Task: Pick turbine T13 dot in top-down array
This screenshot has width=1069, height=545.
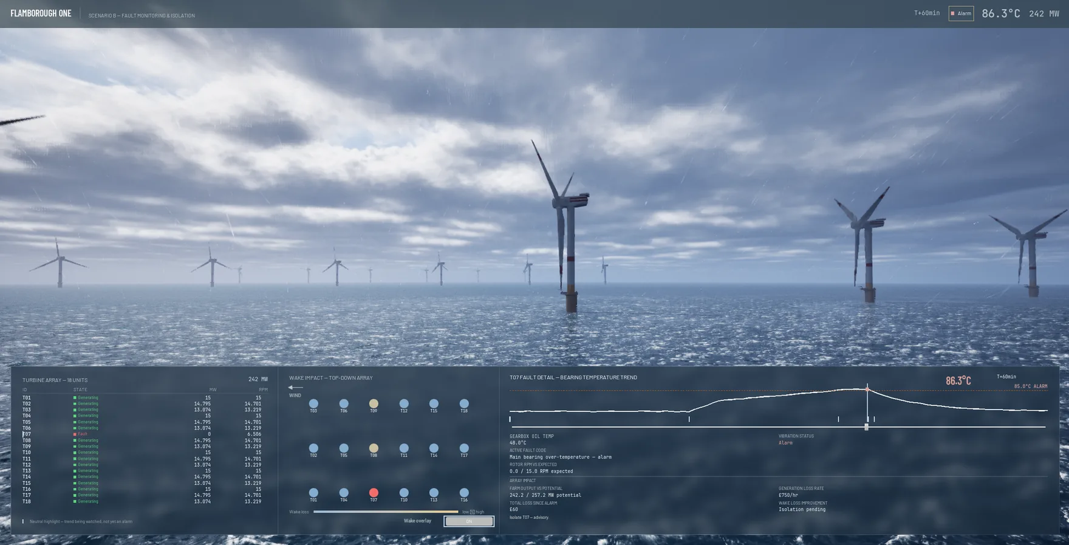Action: [x=434, y=493]
